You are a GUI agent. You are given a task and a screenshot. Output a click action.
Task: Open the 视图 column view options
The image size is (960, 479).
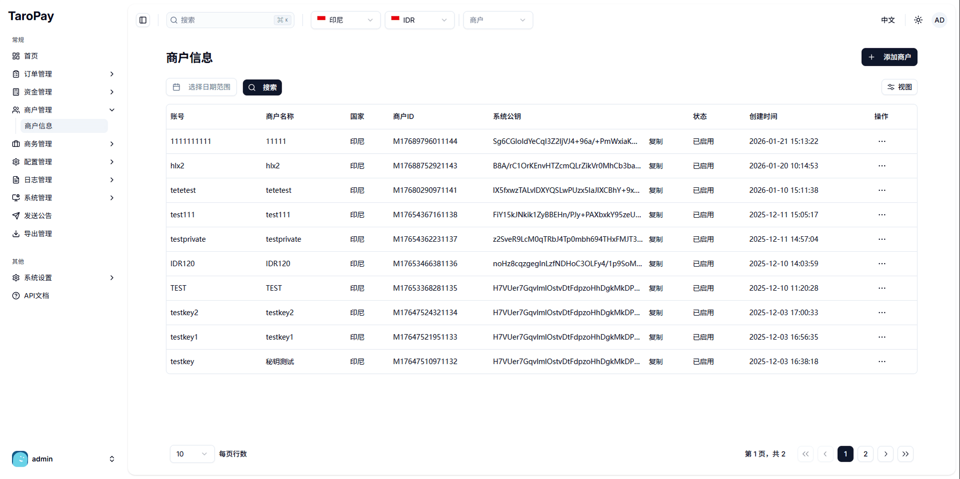click(899, 87)
